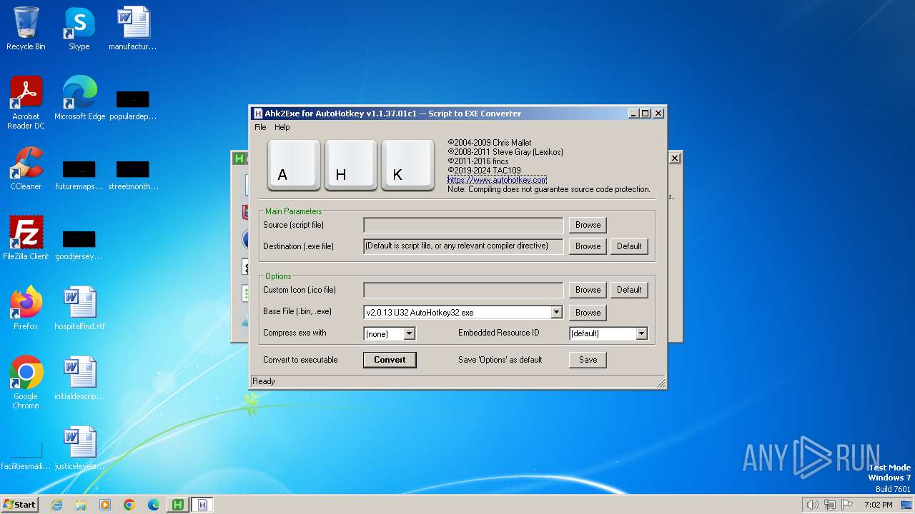Image resolution: width=915 pixels, height=514 pixels.
Task: Browse for the destination exe file
Action: 588,246
